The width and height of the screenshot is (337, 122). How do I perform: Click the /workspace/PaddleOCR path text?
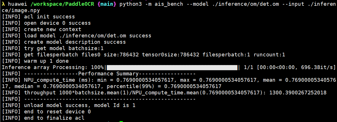[x=62, y=4]
